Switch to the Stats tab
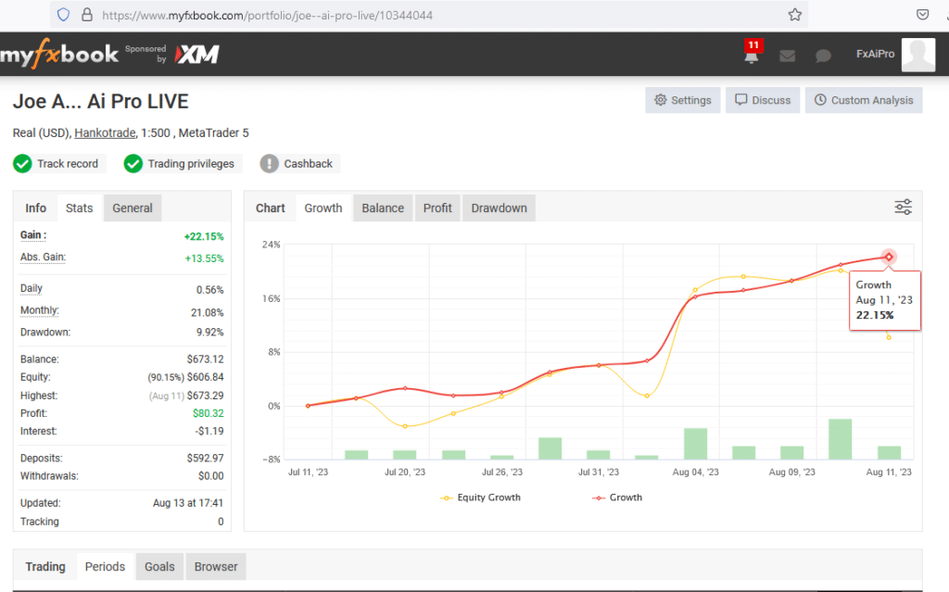The image size is (949, 592). [80, 208]
